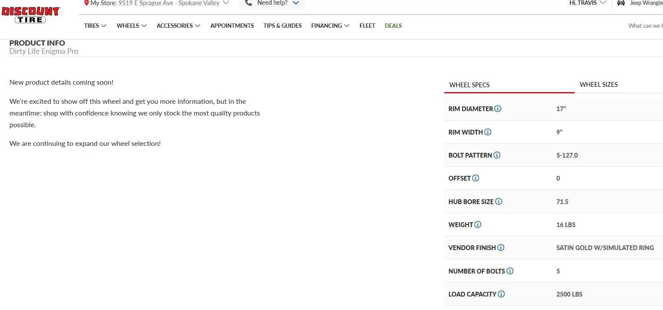Click the Dirty Life Enigma Pro product name
Screen dimensions: 663x310
(44, 51)
